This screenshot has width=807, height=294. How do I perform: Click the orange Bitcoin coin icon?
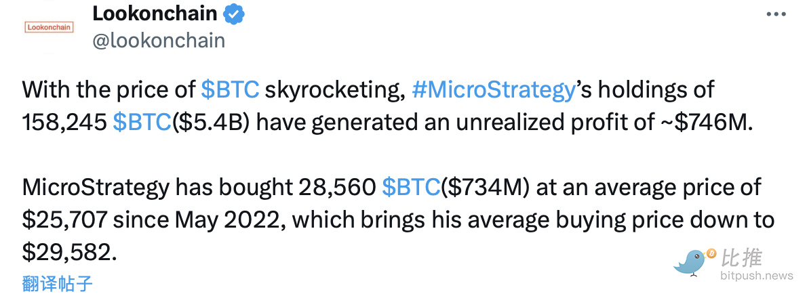711,253
